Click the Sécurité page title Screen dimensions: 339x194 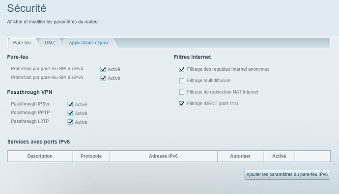27,8
